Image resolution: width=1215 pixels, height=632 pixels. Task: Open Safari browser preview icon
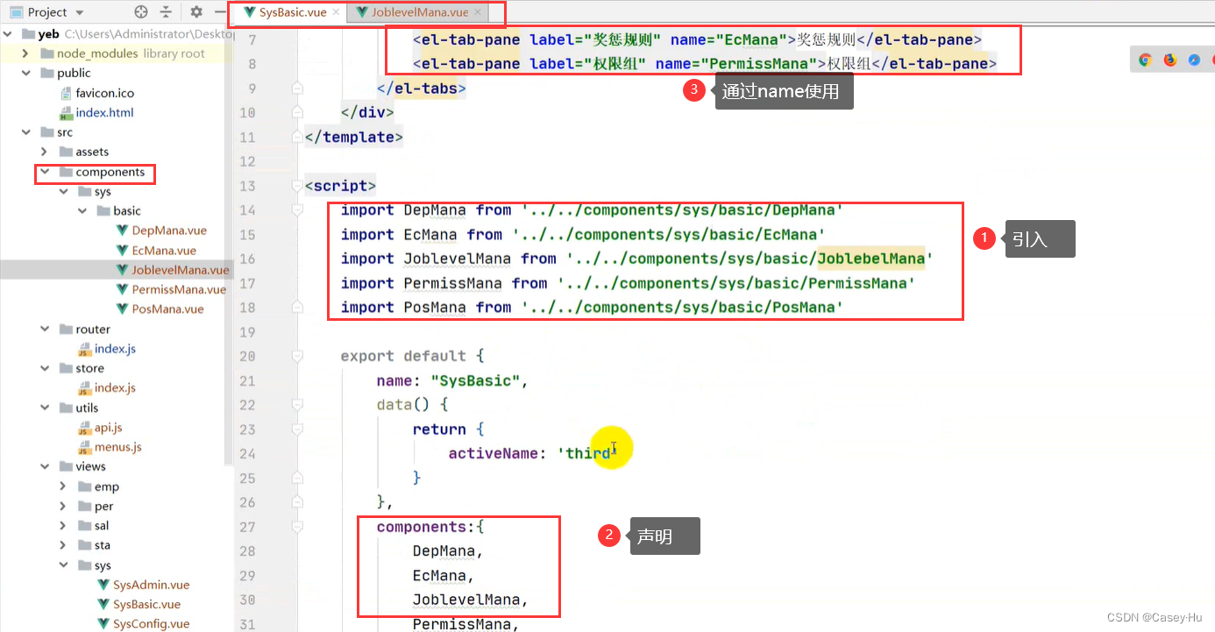[x=1194, y=59]
